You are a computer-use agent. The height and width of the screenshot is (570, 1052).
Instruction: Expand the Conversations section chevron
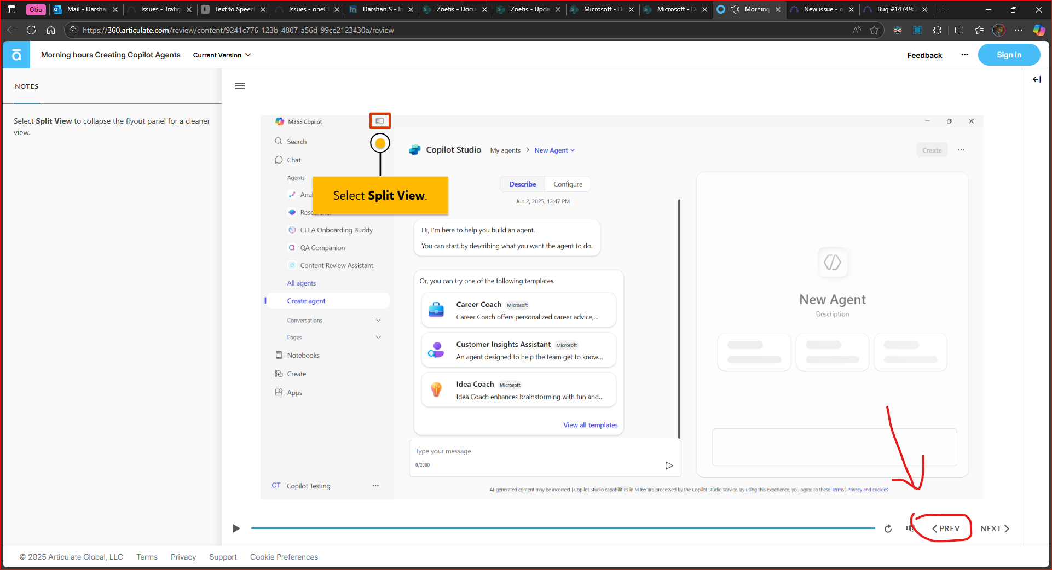click(x=378, y=321)
